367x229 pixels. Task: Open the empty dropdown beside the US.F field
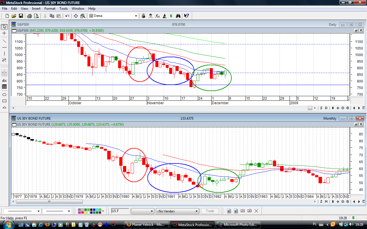click(x=143, y=211)
